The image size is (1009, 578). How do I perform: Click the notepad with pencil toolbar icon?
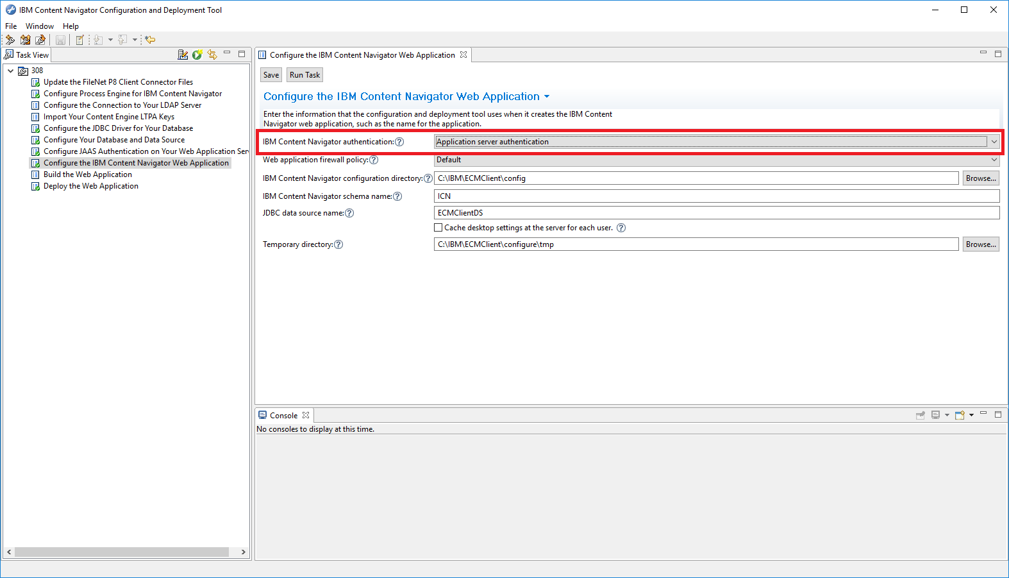pos(79,40)
